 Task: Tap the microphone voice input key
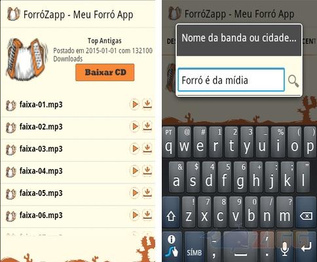click(284, 247)
